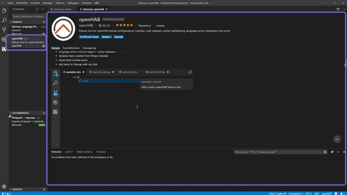Viewport: 347px width, 195px height.
Task: Open the Gehe zu menu
Action: (x=60, y=3)
